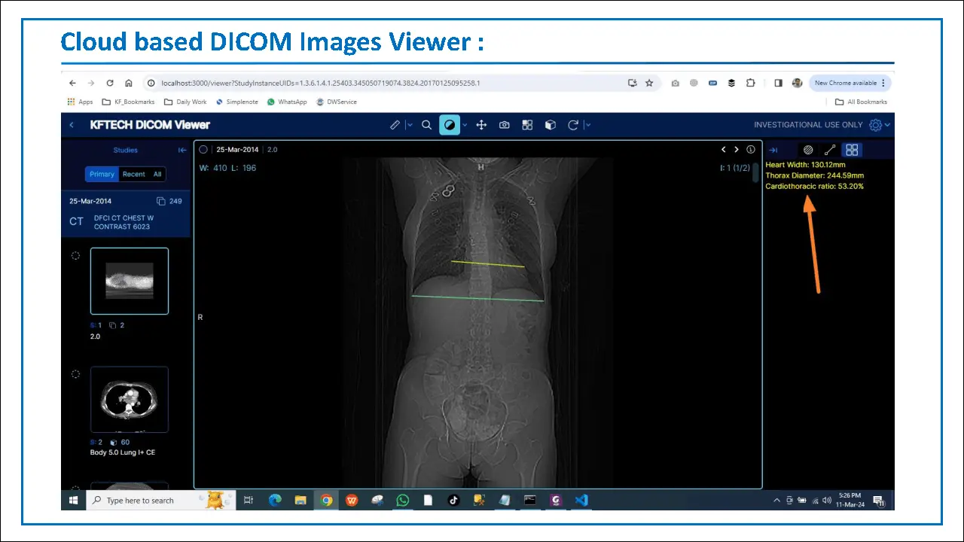
Task: Open the Simplenote bookmark
Action: coord(236,102)
